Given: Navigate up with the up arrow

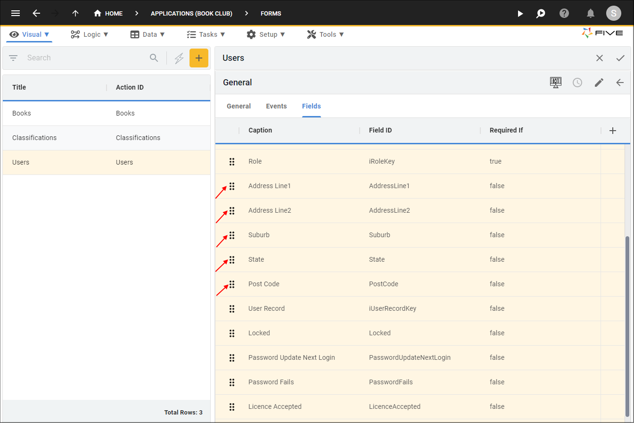Looking at the screenshot, I should click(75, 13).
